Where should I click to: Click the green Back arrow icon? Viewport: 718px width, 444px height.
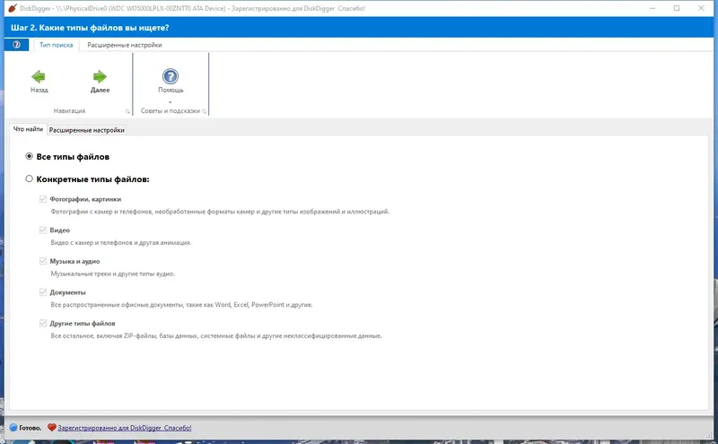39,76
